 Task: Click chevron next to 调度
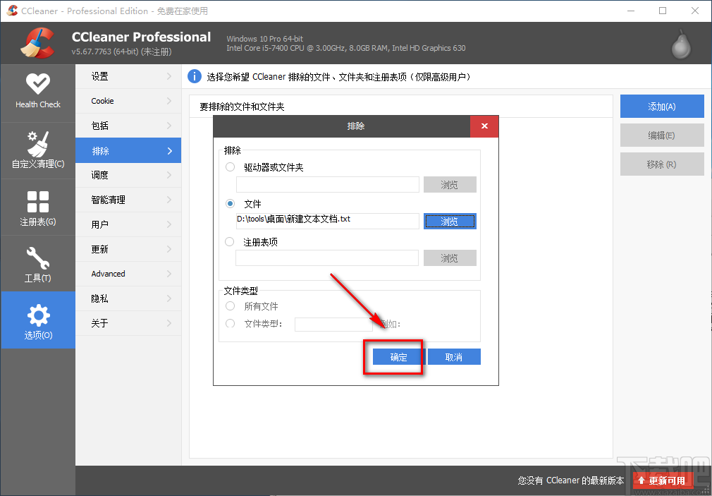(169, 175)
